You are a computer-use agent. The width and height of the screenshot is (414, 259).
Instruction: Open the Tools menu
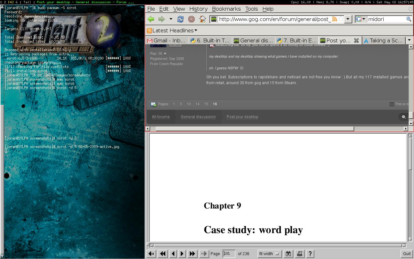click(252, 9)
